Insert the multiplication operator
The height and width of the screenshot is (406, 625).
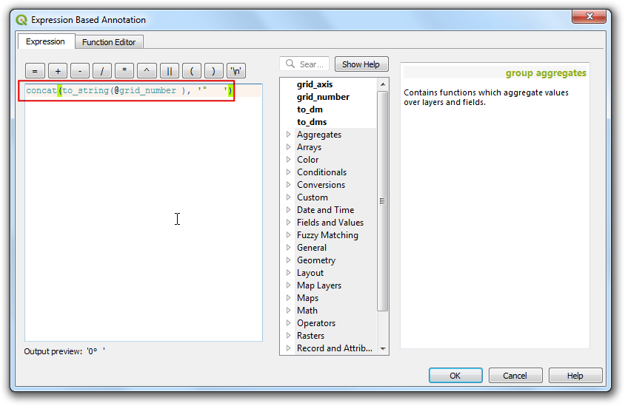click(124, 71)
